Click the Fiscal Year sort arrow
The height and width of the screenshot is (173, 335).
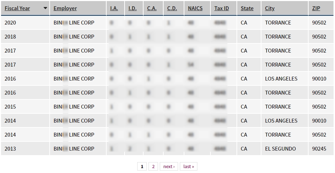pyautogui.click(x=45, y=8)
